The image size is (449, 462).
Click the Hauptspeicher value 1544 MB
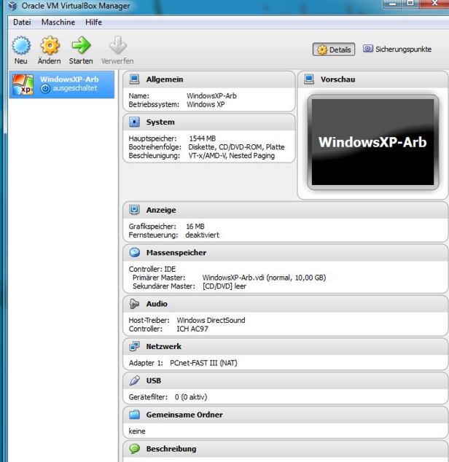(x=202, y=138)
